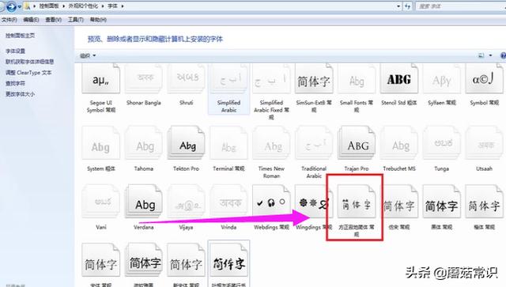Click the Forward navigation arrow button
The height and width of the screenshot is (287, 506).
pos(11,6)
